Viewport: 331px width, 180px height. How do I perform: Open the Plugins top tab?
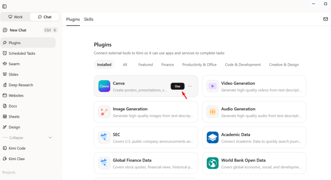click(x=73, y=19)
